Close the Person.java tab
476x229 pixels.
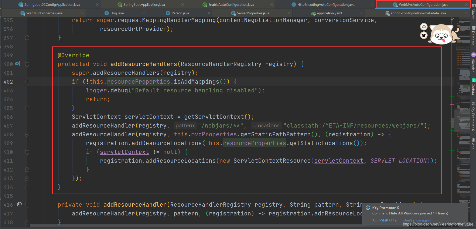[209, 13]
